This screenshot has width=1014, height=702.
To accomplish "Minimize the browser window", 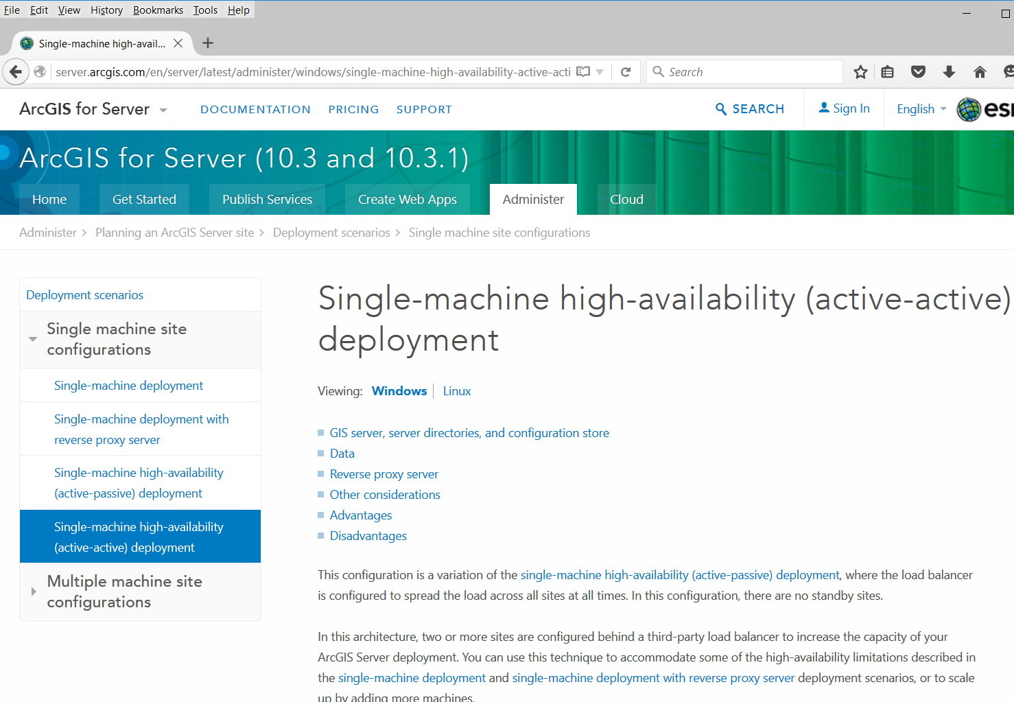I will point(967,14).
